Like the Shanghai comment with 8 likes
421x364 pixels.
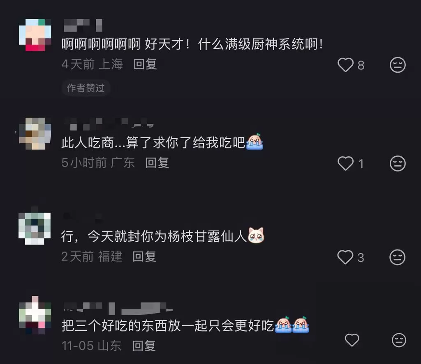(345, 65)
